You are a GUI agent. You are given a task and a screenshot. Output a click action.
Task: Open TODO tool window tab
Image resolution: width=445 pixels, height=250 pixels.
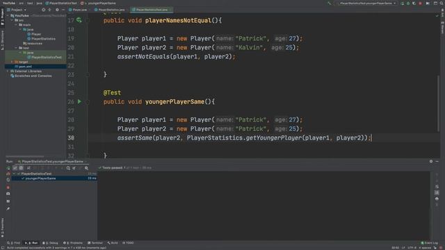(128, 243)
